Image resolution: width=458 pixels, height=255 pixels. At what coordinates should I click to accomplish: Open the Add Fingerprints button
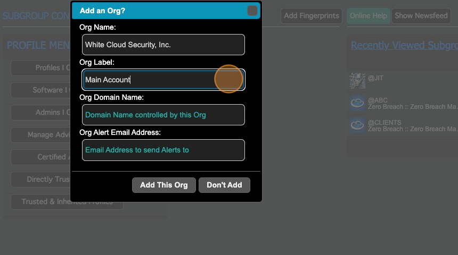(x=311, y=16)
